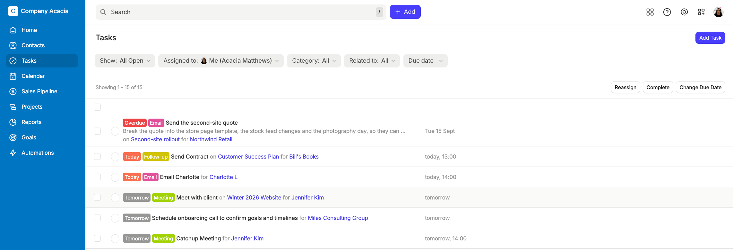Toggle the select-all tasks checkbox
This screenshot has width=733, height=250.
(x=97, y=107)
